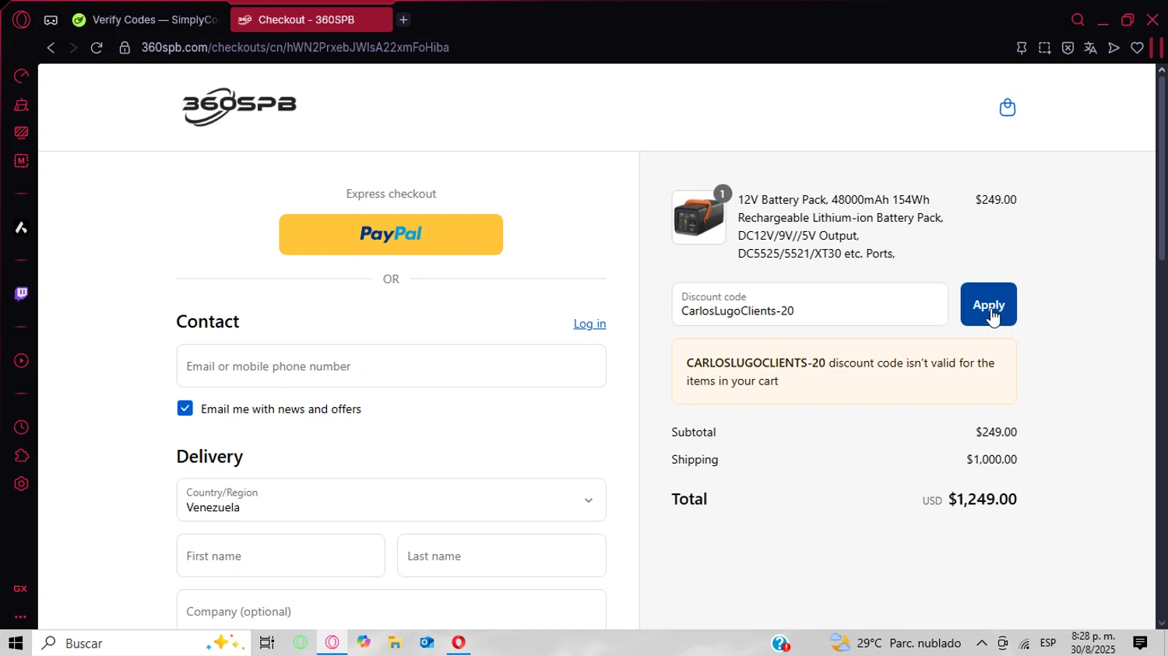The height and width of the screenshot is (656, 1168).
Task: Open the Windows Start menu
Action: point(16,643)
